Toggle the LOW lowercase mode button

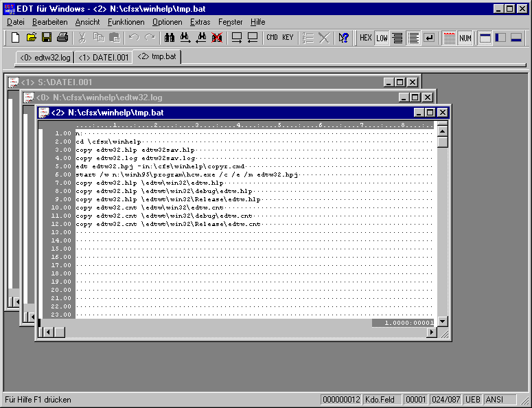point(382,38)
